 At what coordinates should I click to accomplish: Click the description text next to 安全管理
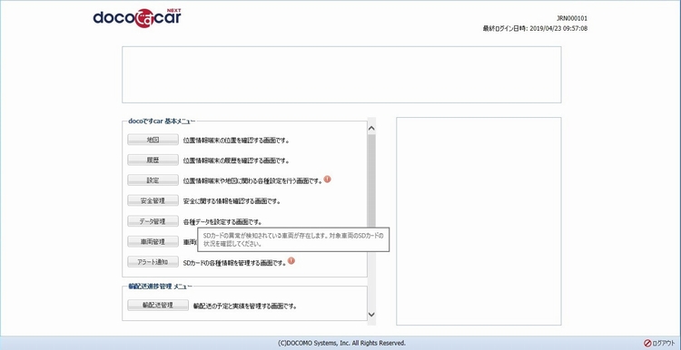point(232,201)
